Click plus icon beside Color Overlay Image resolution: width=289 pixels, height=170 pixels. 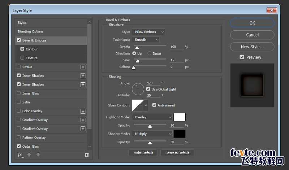click(x=83, y=111)
